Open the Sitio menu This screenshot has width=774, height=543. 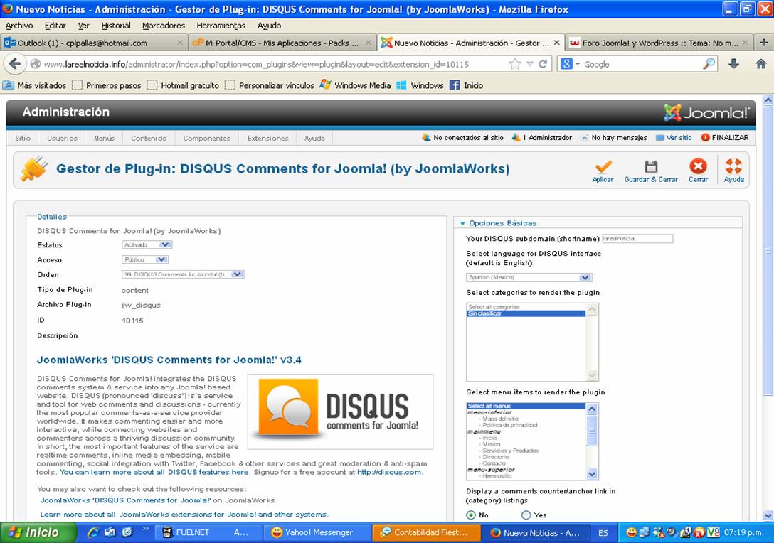pos(23,138)
